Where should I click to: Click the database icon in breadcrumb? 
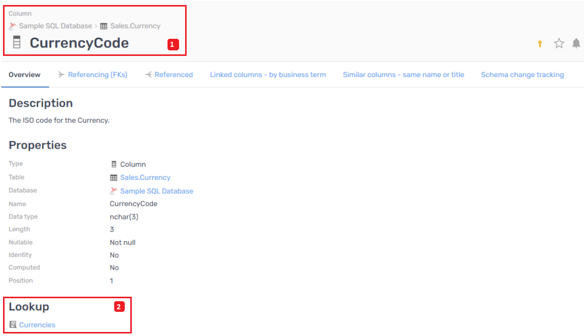[x=13, y=26]
